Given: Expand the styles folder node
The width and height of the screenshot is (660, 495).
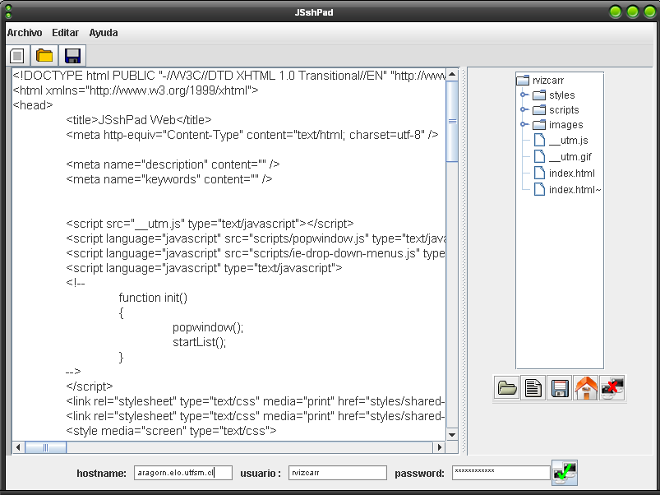Looking at the screenshot, I should (x=524, y=95).
